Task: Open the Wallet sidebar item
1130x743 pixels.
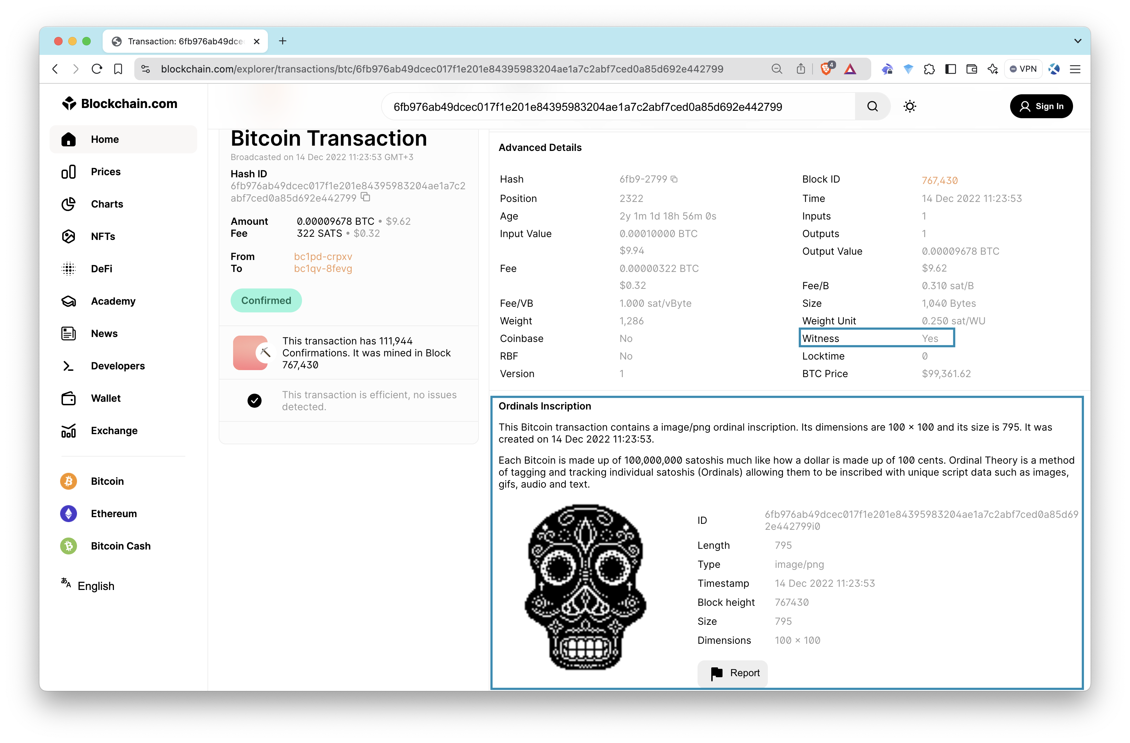Action: coord(105,398)
